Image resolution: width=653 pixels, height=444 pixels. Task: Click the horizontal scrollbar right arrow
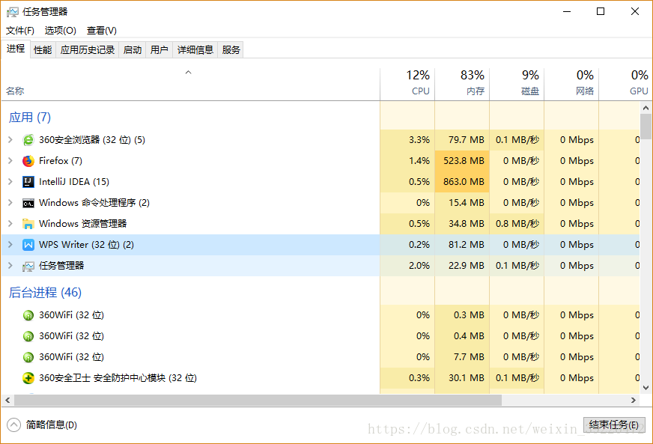pyautogui.click(x=634, y=401)
